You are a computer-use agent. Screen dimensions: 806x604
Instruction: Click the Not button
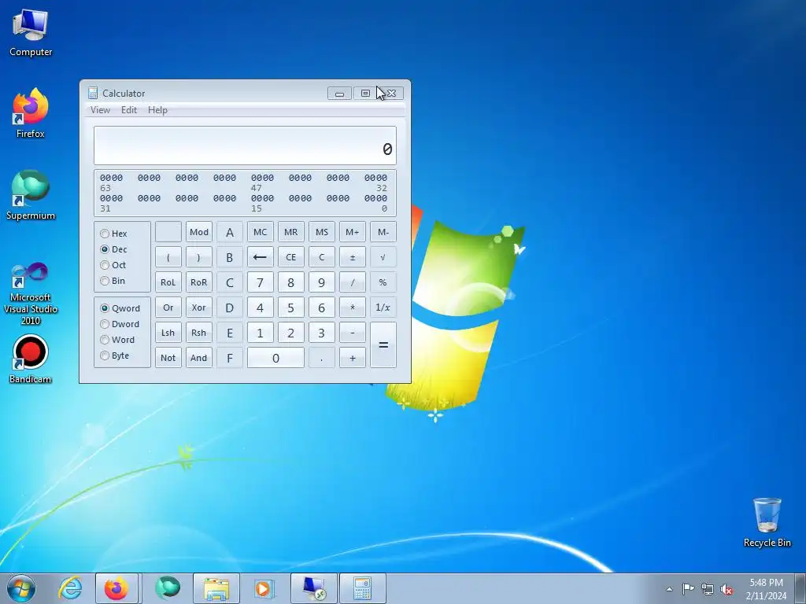168,358
